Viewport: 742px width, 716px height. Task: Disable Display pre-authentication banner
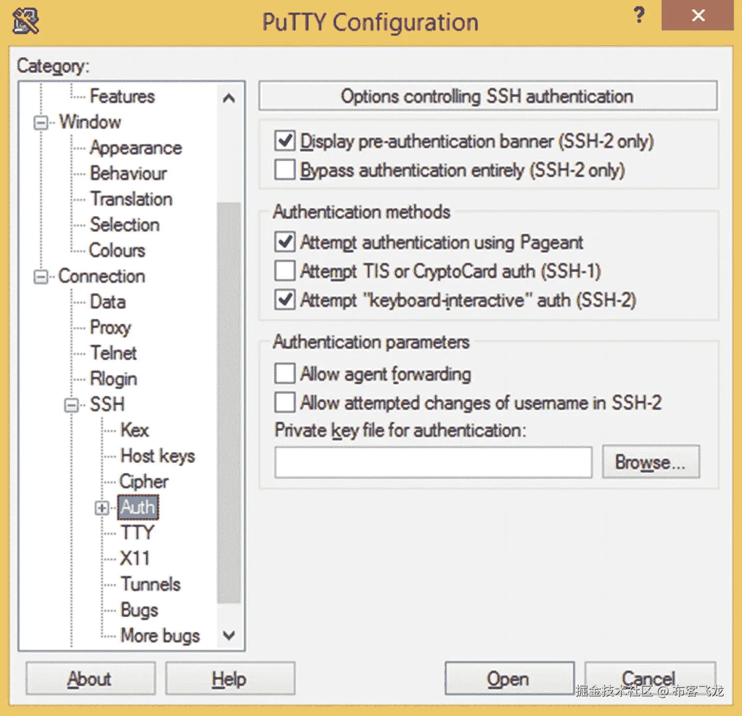pyautogui.click(x=284, y=140)
